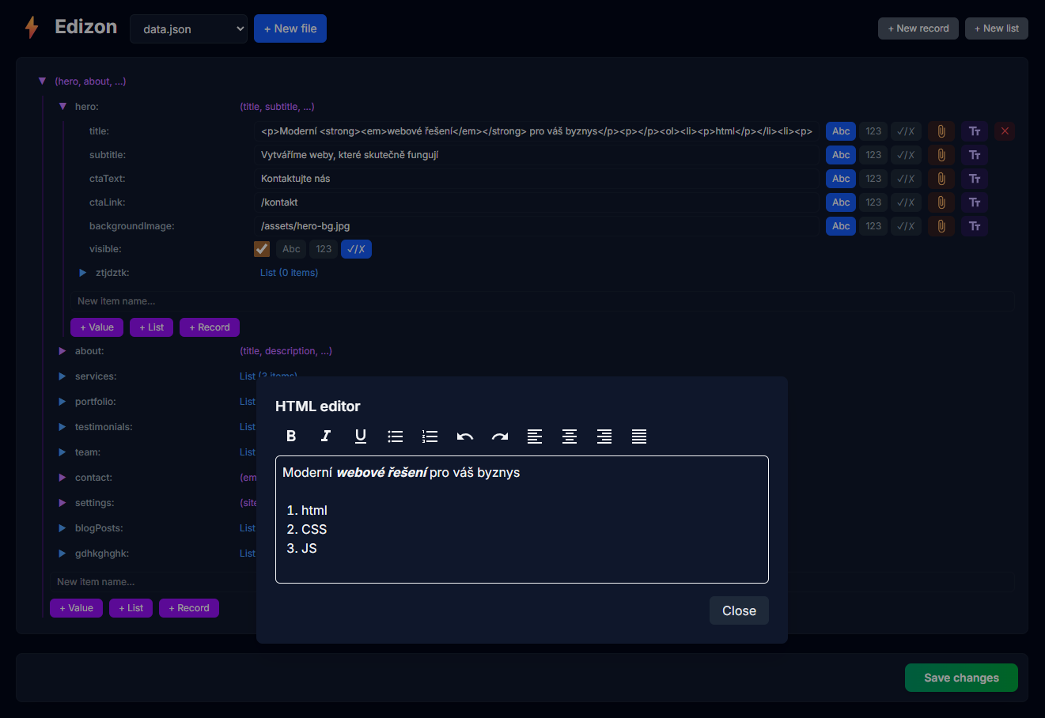The image size is (1045, 718).
Task: Switch the title field to number type
Action: [873, 130]
